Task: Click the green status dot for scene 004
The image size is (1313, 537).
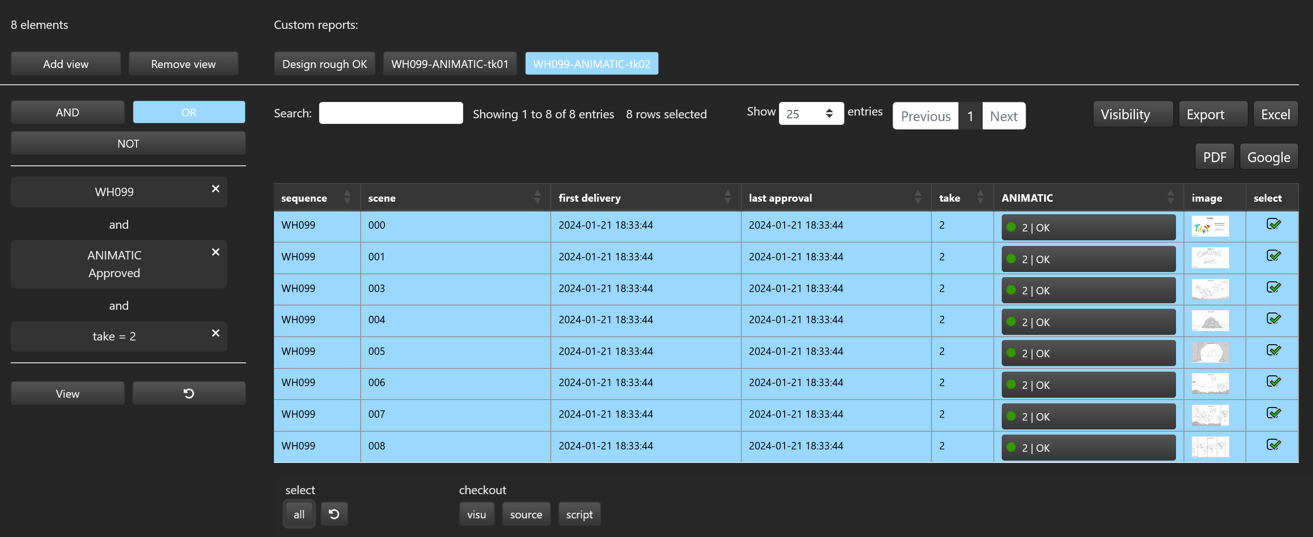Action: point(1011,321)
